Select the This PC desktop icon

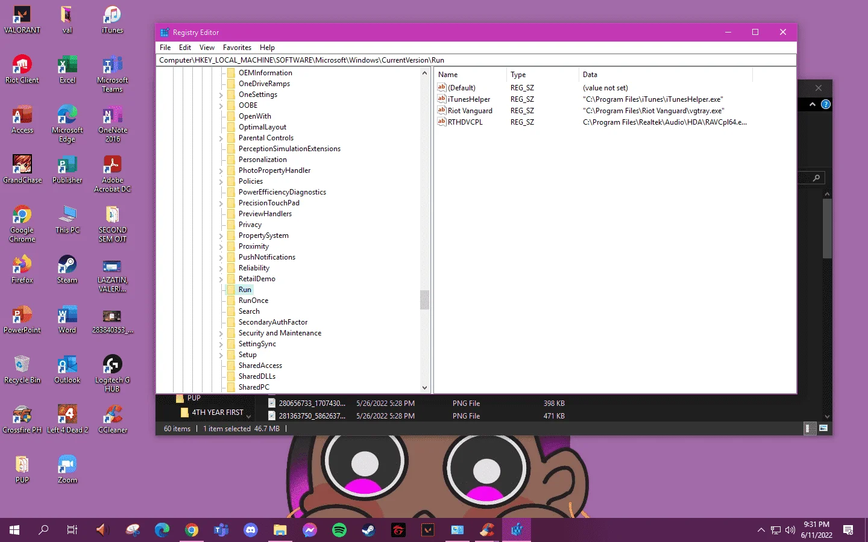[x=68, y=219]
